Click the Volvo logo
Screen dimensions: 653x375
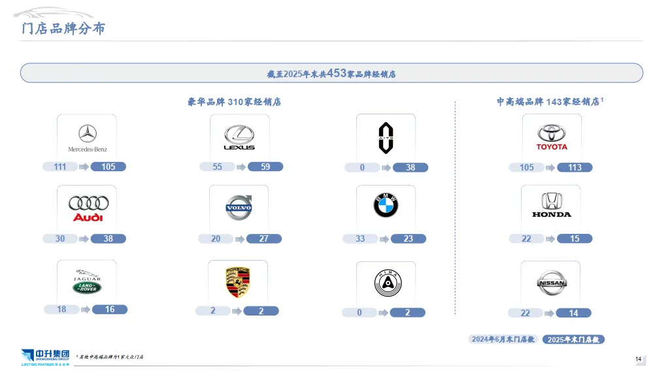[239, 207]
